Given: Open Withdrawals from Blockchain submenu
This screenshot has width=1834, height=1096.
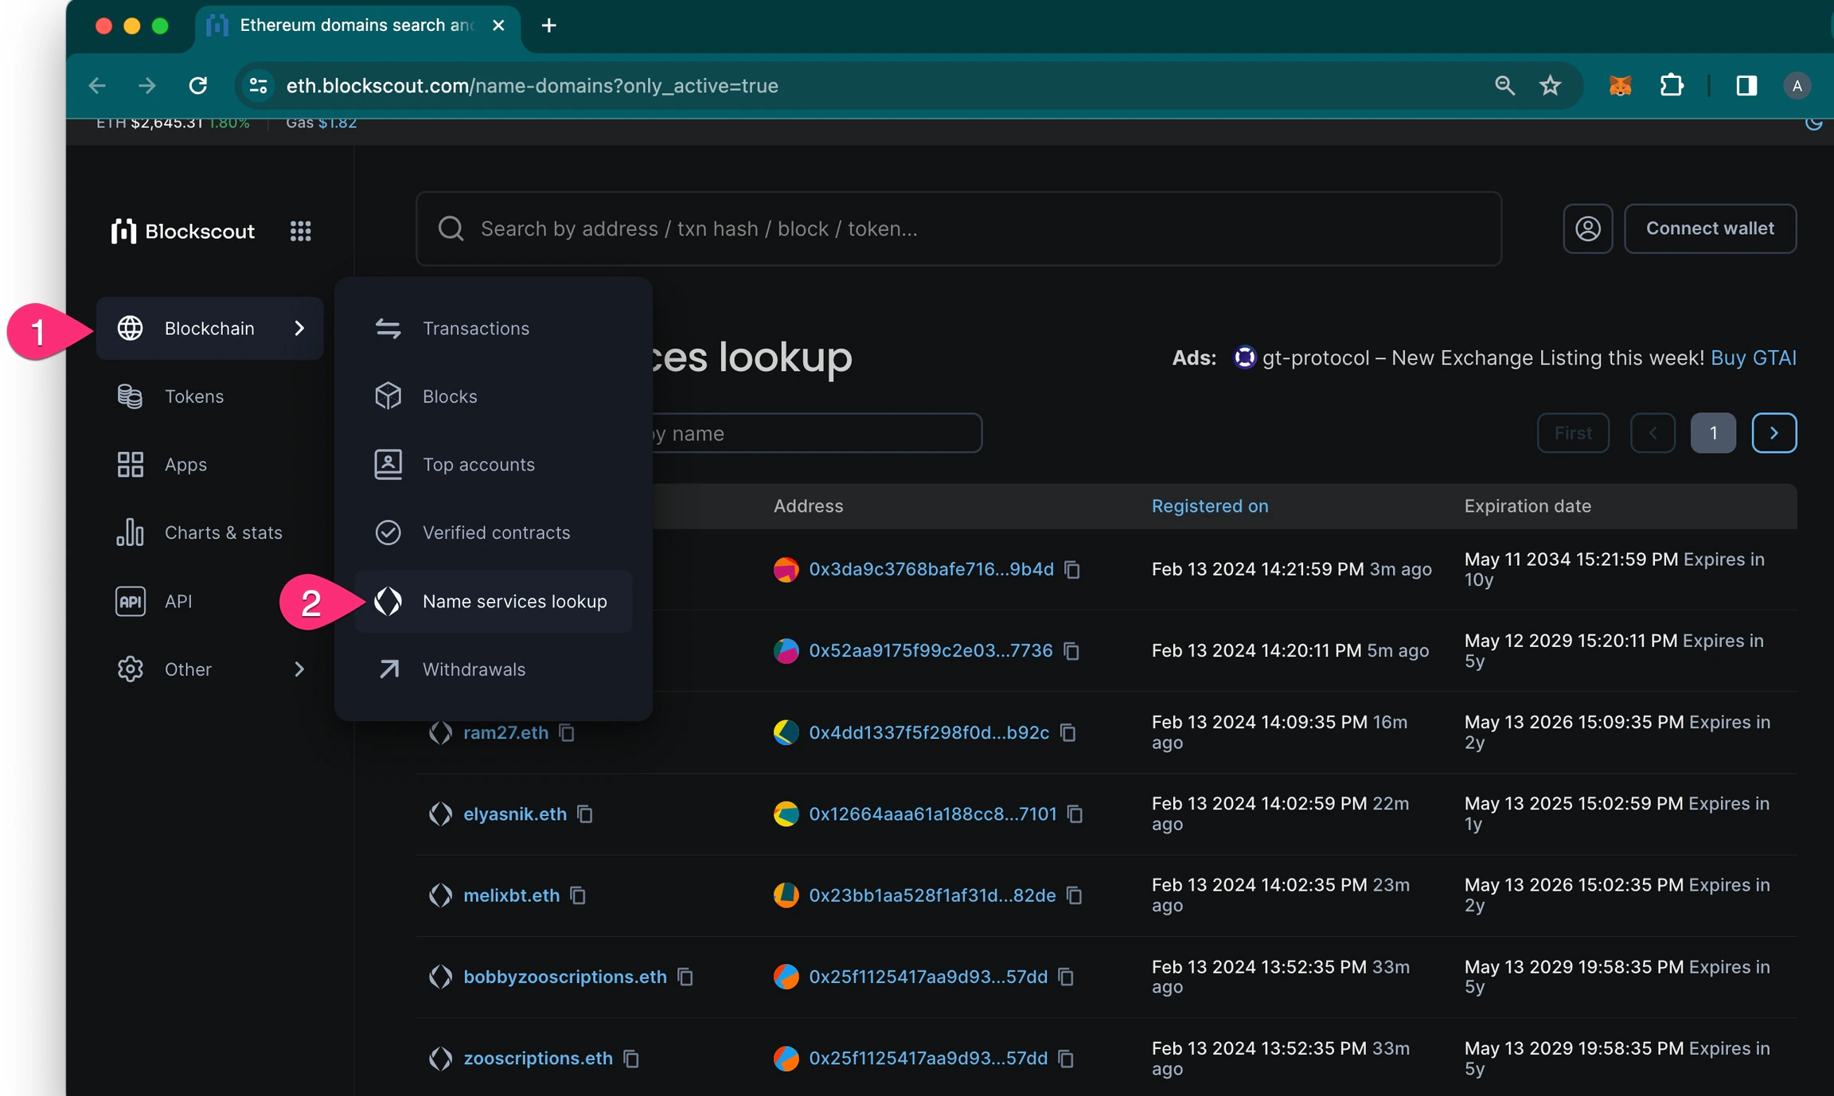Looking at the screenshot, I should coord(474,669).
